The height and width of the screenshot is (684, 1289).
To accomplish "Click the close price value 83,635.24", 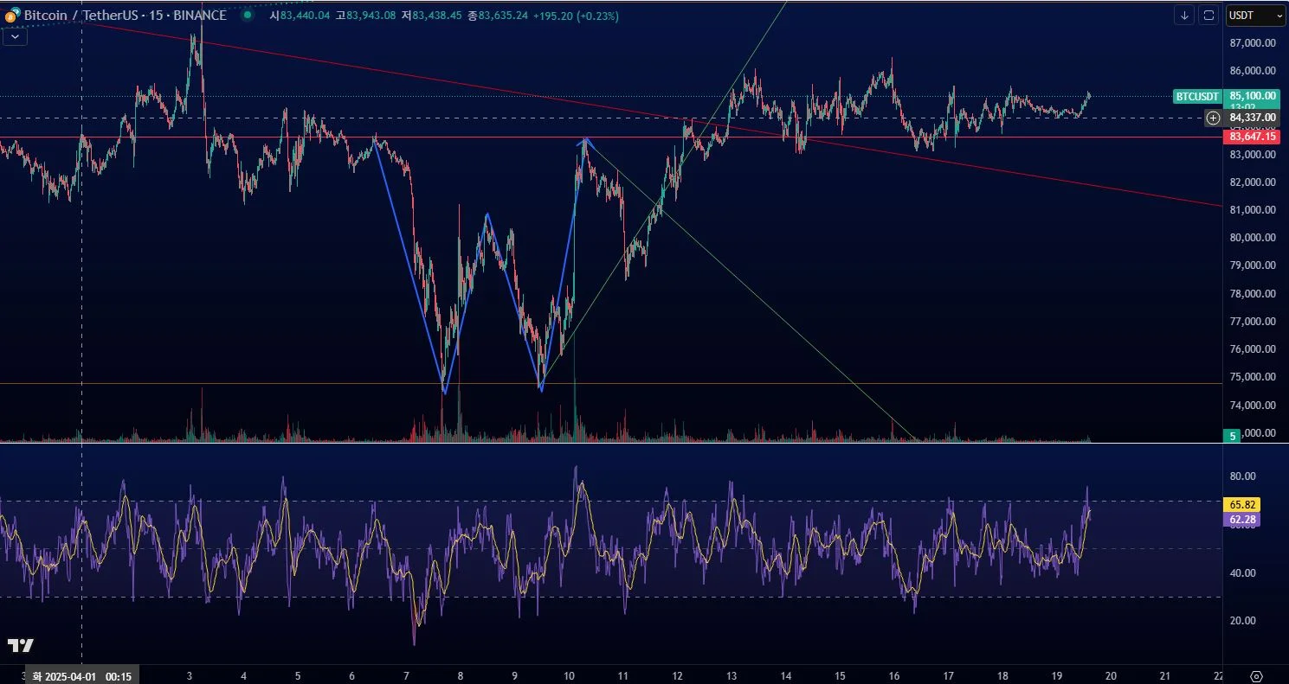I will pos(503,16).
